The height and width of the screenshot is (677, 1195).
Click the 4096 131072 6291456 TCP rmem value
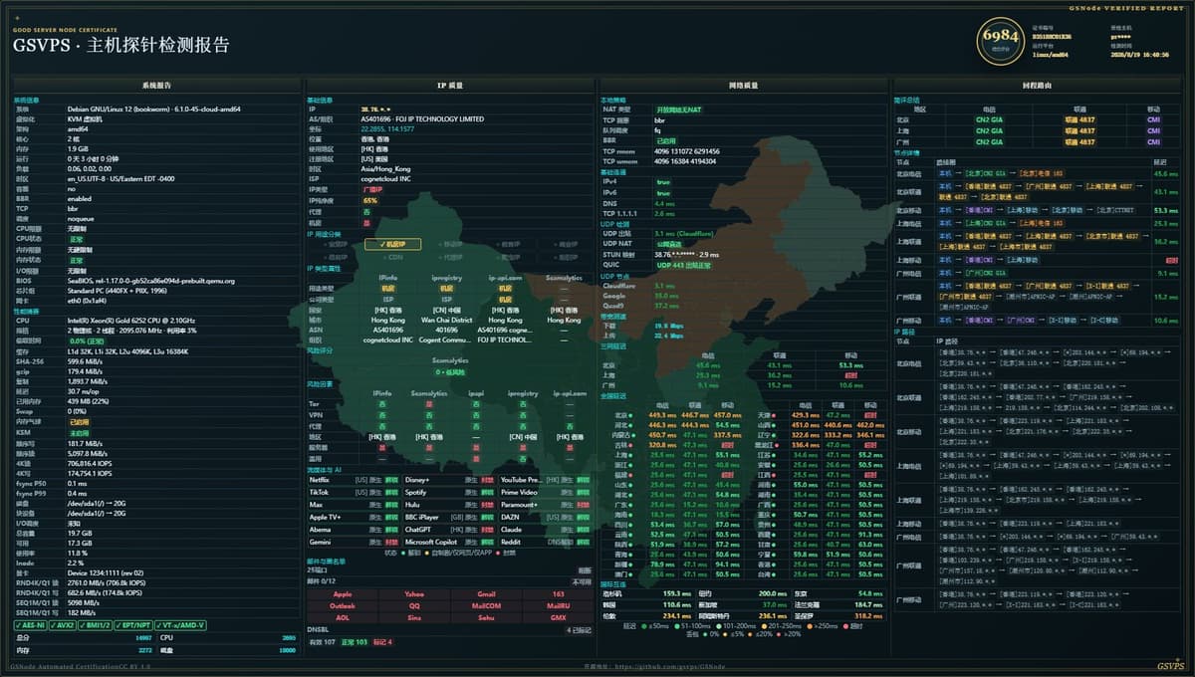point(686,150)
